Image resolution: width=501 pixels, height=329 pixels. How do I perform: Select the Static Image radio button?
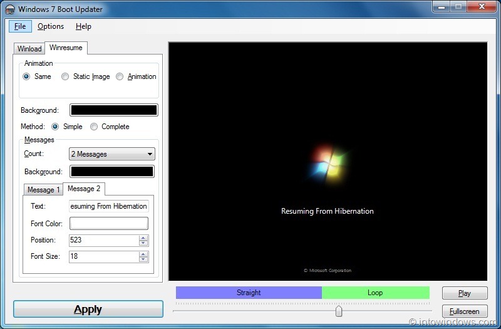point(65,76)
